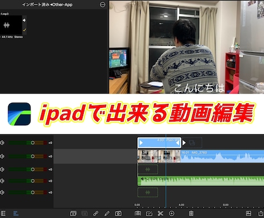Screen dimensions: 264x218
Task: Mute the green audio clip track
Action: click(x=2, y=181)
